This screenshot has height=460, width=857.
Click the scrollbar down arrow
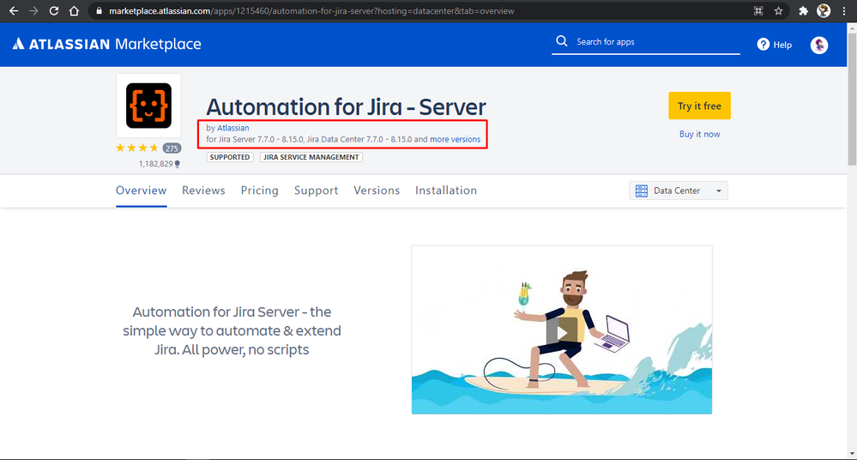coord(852,454)
